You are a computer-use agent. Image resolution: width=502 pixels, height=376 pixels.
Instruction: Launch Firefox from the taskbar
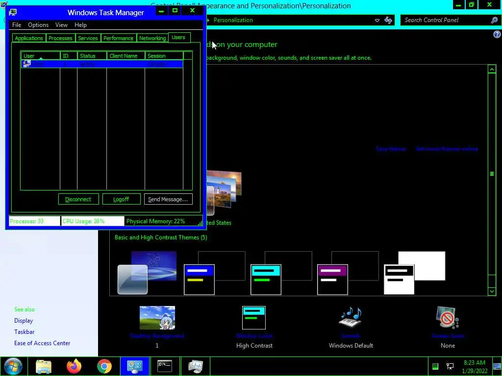click(74, 366)
